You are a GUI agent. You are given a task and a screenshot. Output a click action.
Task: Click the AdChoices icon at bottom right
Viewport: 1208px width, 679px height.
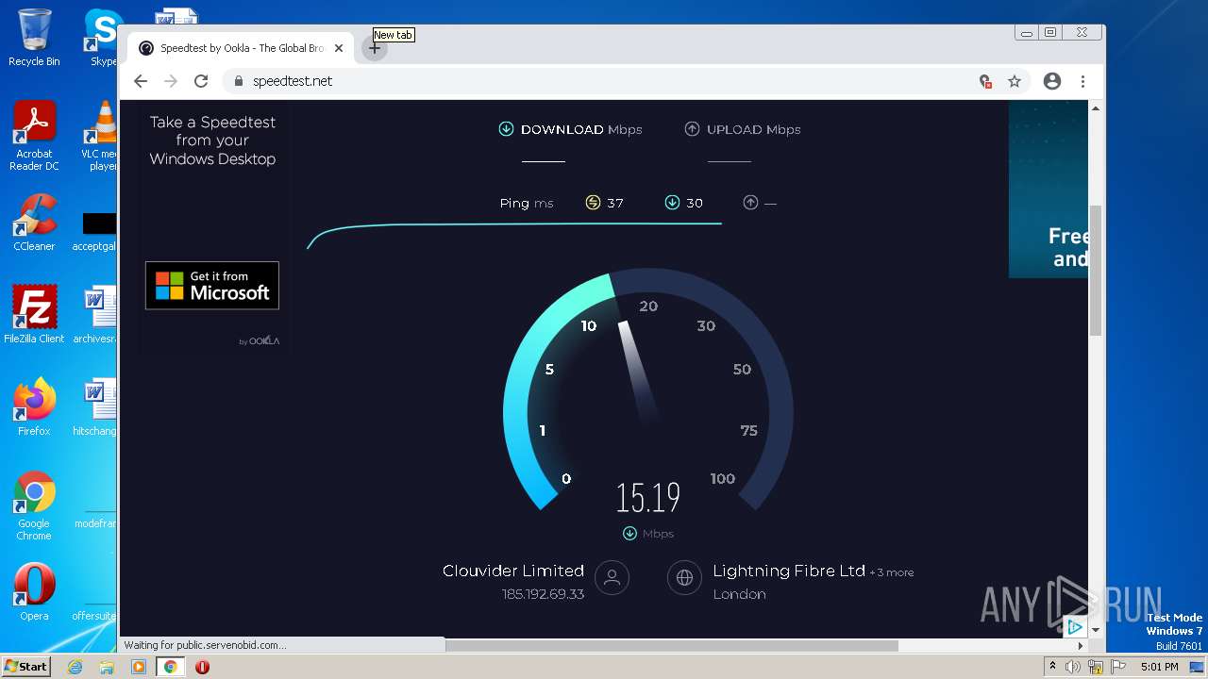(1074, 627)
